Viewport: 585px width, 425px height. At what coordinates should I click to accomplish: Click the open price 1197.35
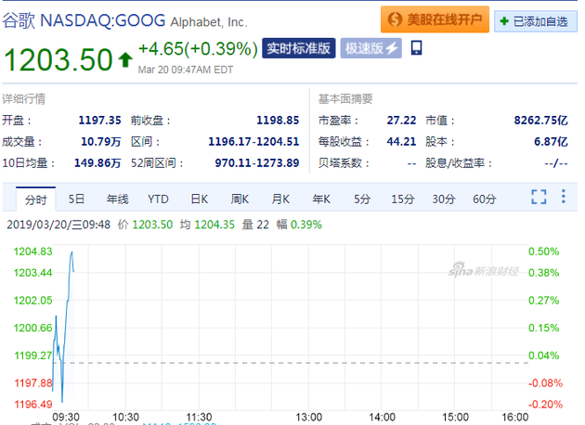(x=99, y=120)
